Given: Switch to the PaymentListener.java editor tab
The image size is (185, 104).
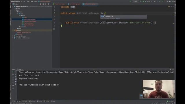Looking at the screenshot, I should [60, 4].
